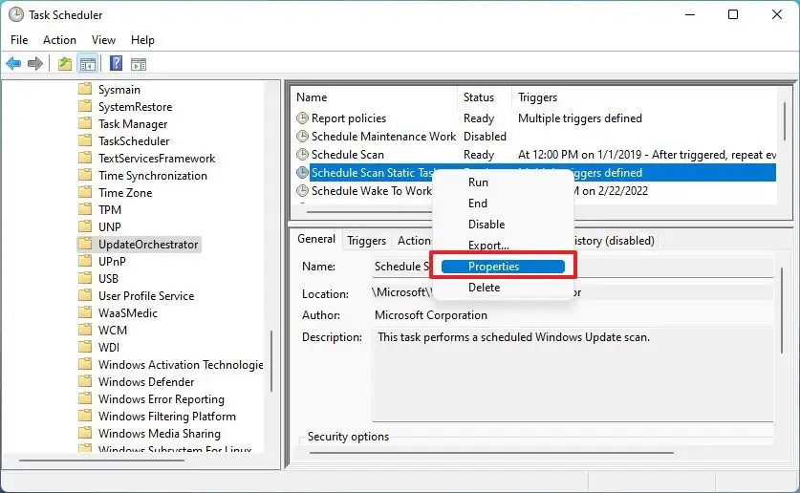800x493 pixels.
Task: Select the Windows Media Sharing folder
Action: [x=160, y=434]
